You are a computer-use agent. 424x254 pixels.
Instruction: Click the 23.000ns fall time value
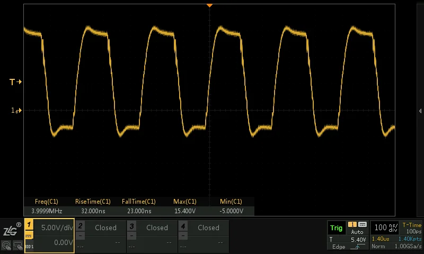click(139, 211)
